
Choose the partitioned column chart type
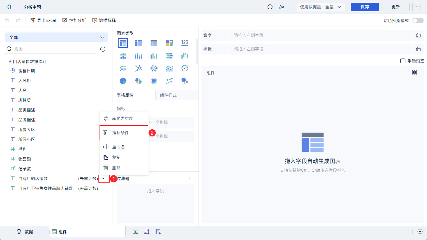tap(123, 56)
